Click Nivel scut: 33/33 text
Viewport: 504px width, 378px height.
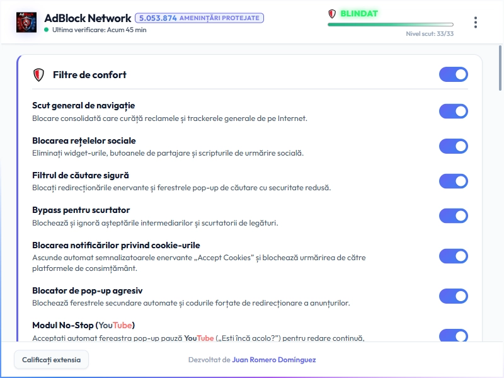(x=430, y=34)
